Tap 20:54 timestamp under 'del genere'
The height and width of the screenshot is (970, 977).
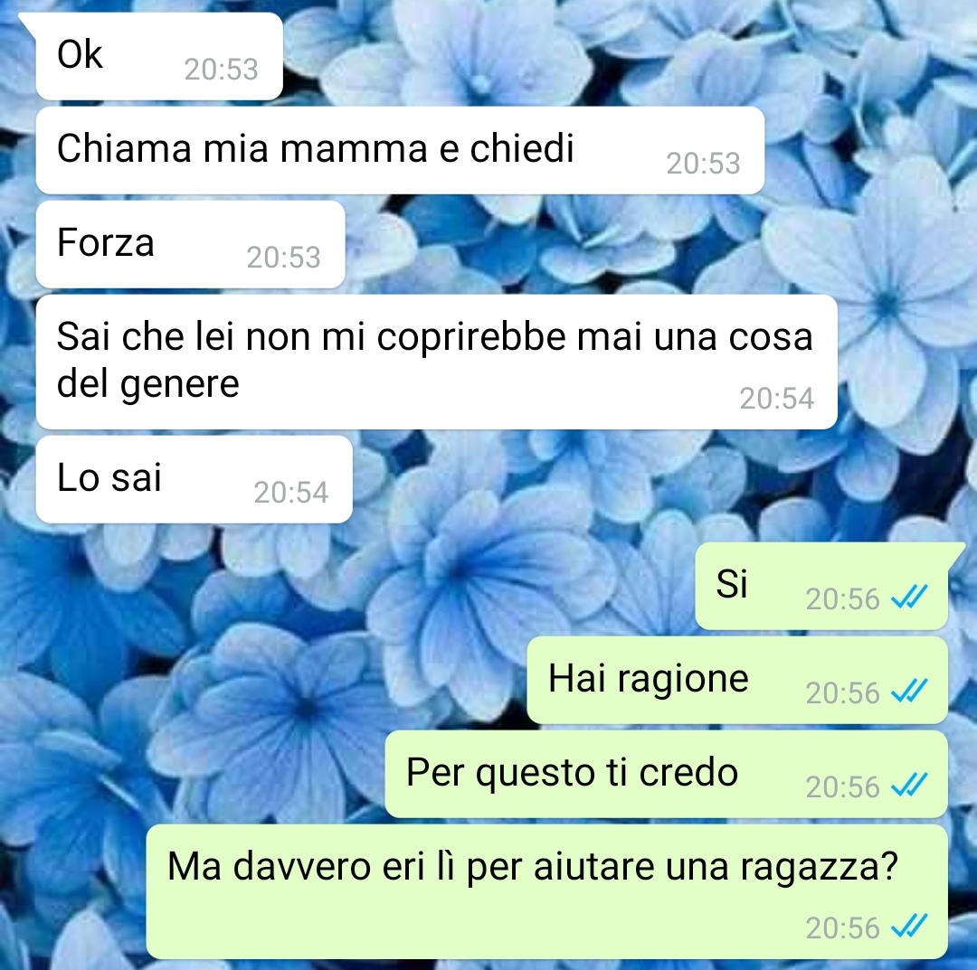(776, 399)
